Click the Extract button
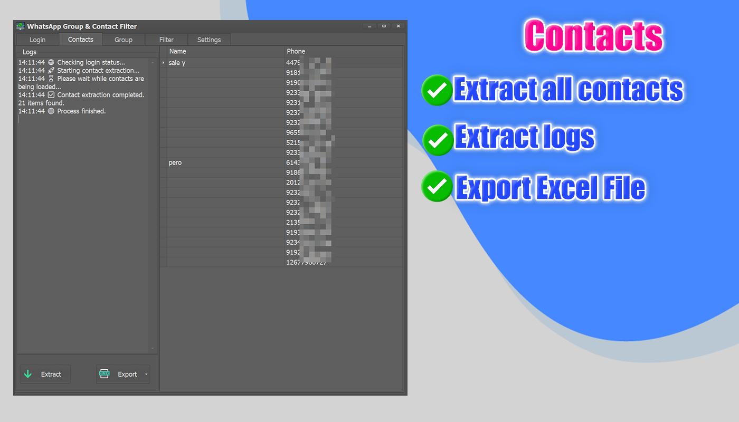 [45, 375]
